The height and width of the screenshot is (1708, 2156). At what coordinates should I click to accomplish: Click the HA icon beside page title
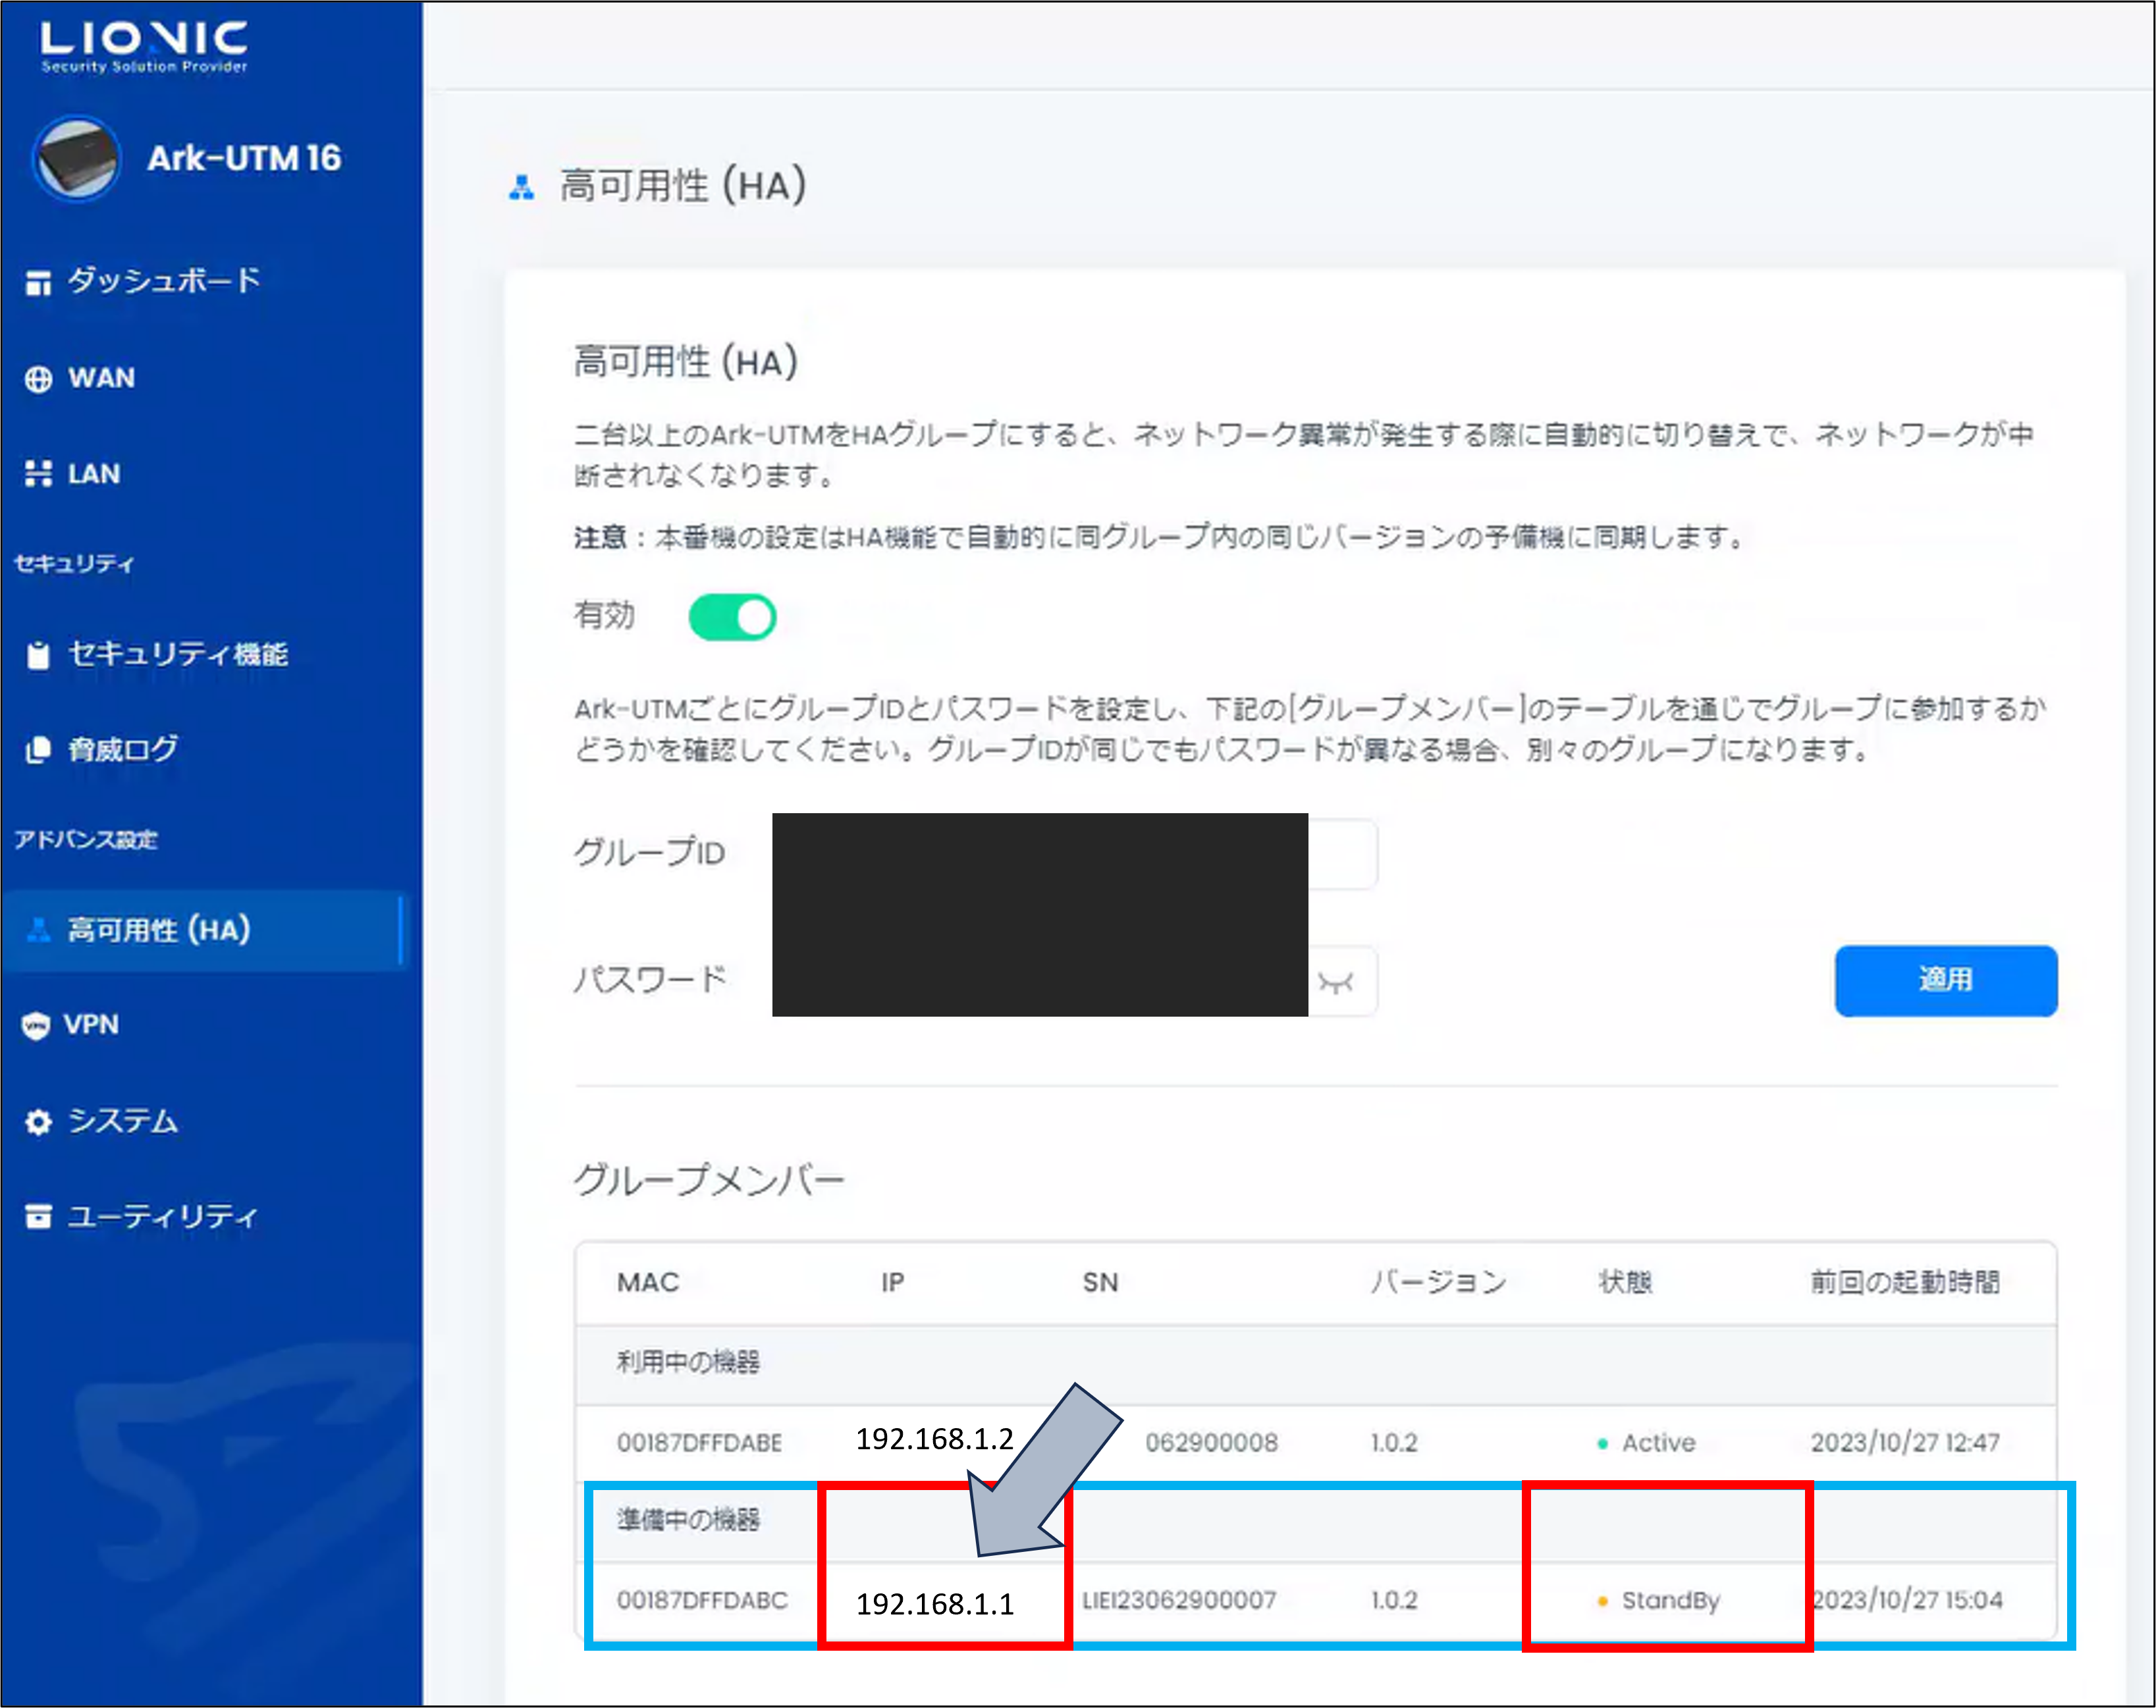coord(521,187)
